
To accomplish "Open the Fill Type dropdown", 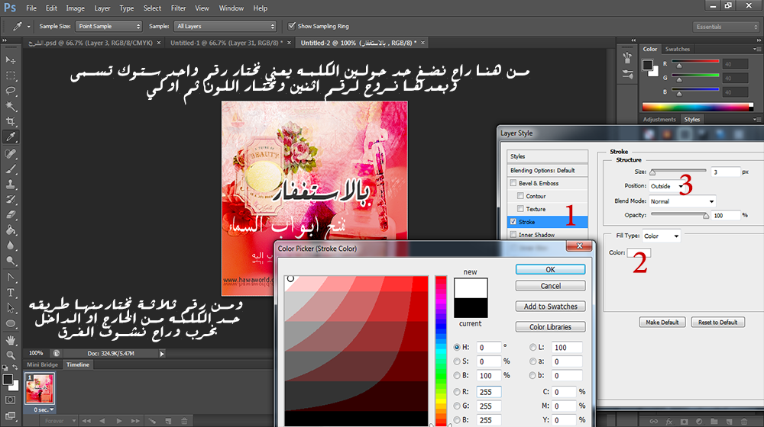I will tap(661, 236).
